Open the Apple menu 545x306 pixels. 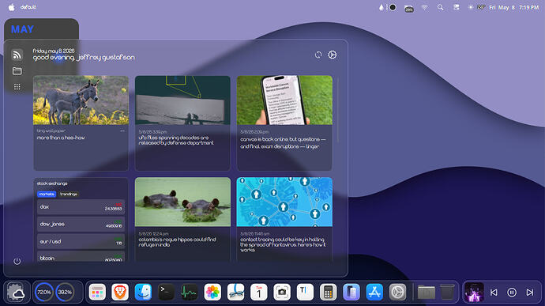point(12,7)
